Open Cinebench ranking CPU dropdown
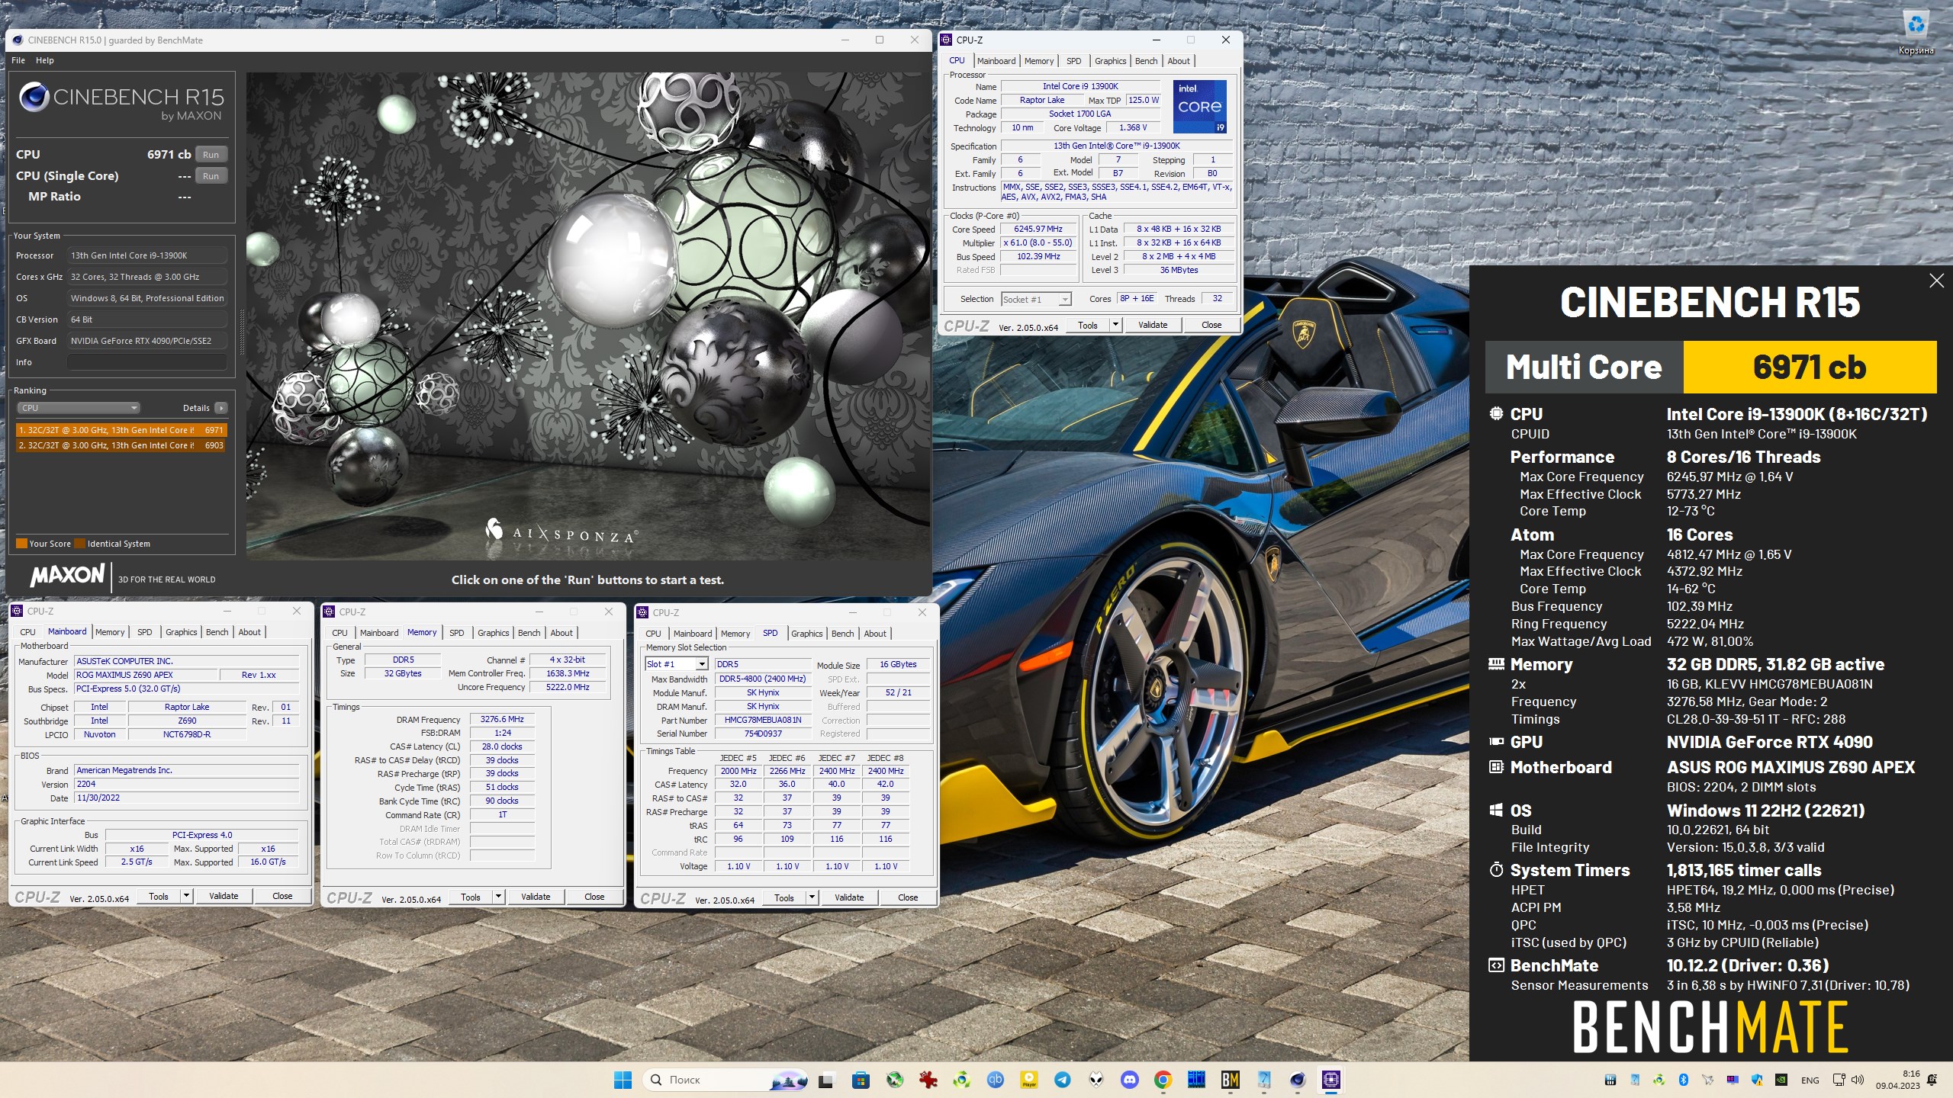This screenshot has height=1098, width=1953. click(x=78, y=408)
